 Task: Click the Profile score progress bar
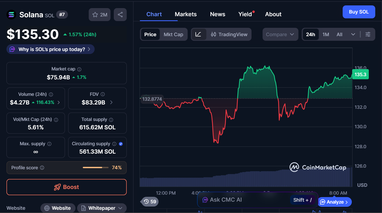click(x=95, y=167)
